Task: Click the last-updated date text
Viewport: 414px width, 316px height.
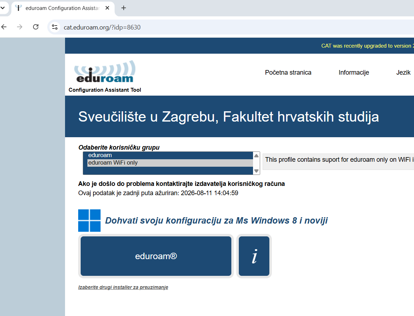Action: [158, 193]
